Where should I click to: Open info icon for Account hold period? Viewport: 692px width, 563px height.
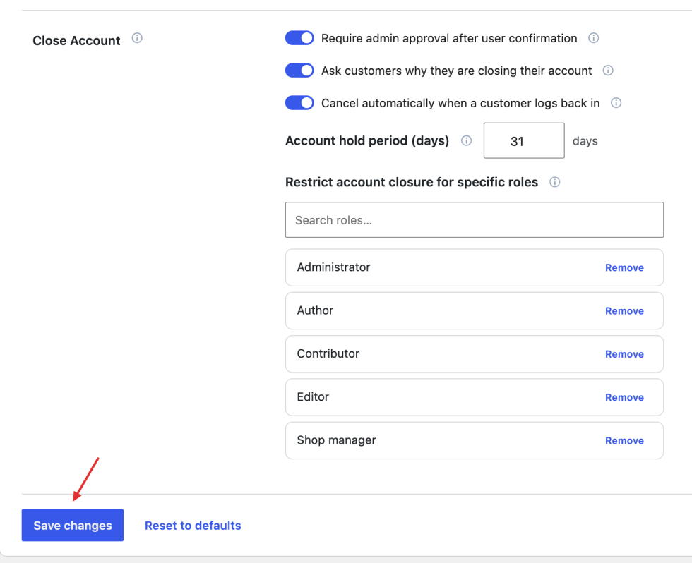pyautogui.click(x=467, y=140)
